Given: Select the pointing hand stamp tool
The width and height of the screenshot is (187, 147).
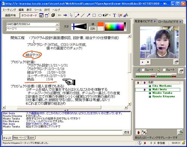Looking at the screenshot, I should (106, 15).
